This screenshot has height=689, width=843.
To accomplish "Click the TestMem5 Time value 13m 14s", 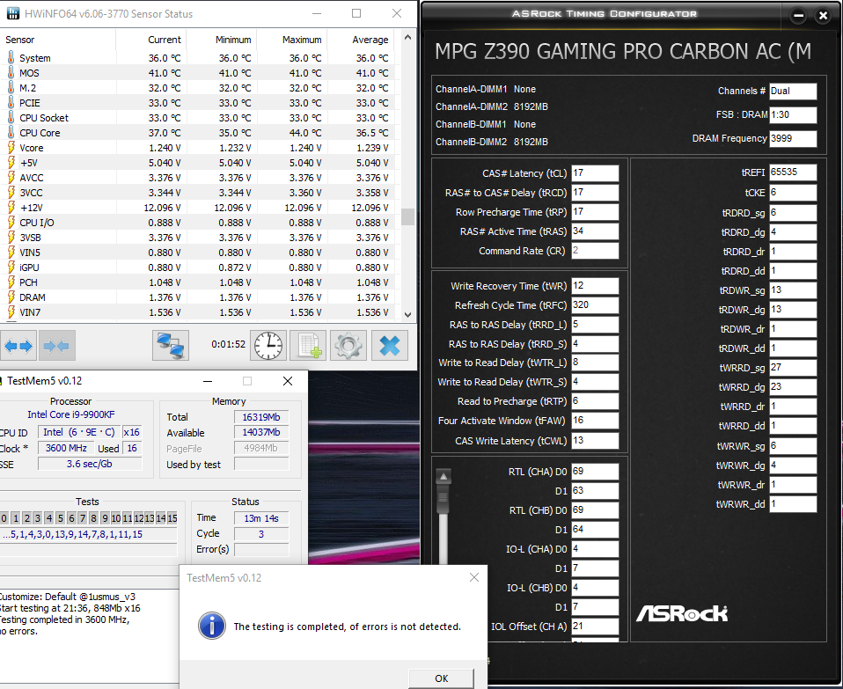I will point(261,518).
